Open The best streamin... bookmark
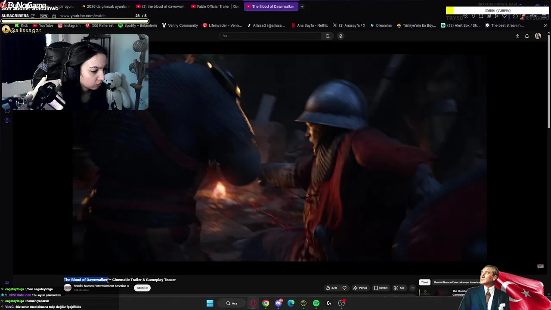Image resolution: width=551 pixels, height=310 pixels. pyautogui.click(x=504, y=25)
